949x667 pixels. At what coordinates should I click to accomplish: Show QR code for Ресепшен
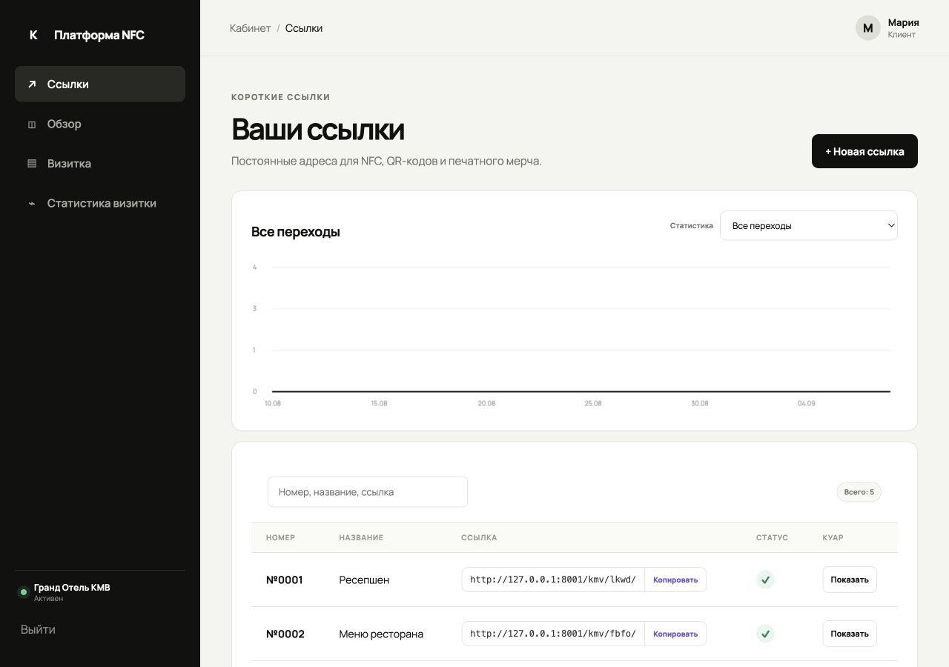tap(850, 580)
